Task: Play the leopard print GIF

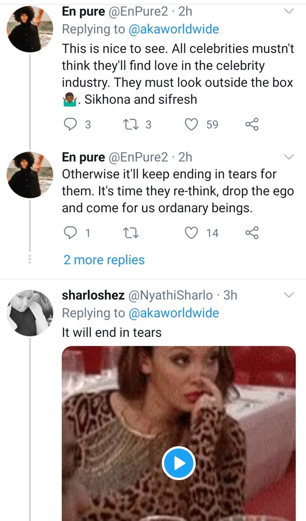Action: pos(179,463)
